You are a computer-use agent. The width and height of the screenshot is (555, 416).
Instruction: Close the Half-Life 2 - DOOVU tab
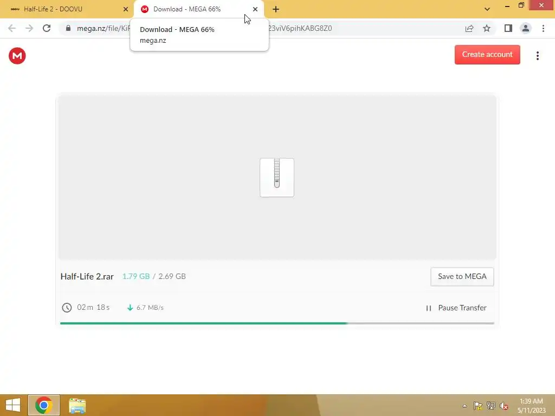pyautogui.click(x=126, y=9)
